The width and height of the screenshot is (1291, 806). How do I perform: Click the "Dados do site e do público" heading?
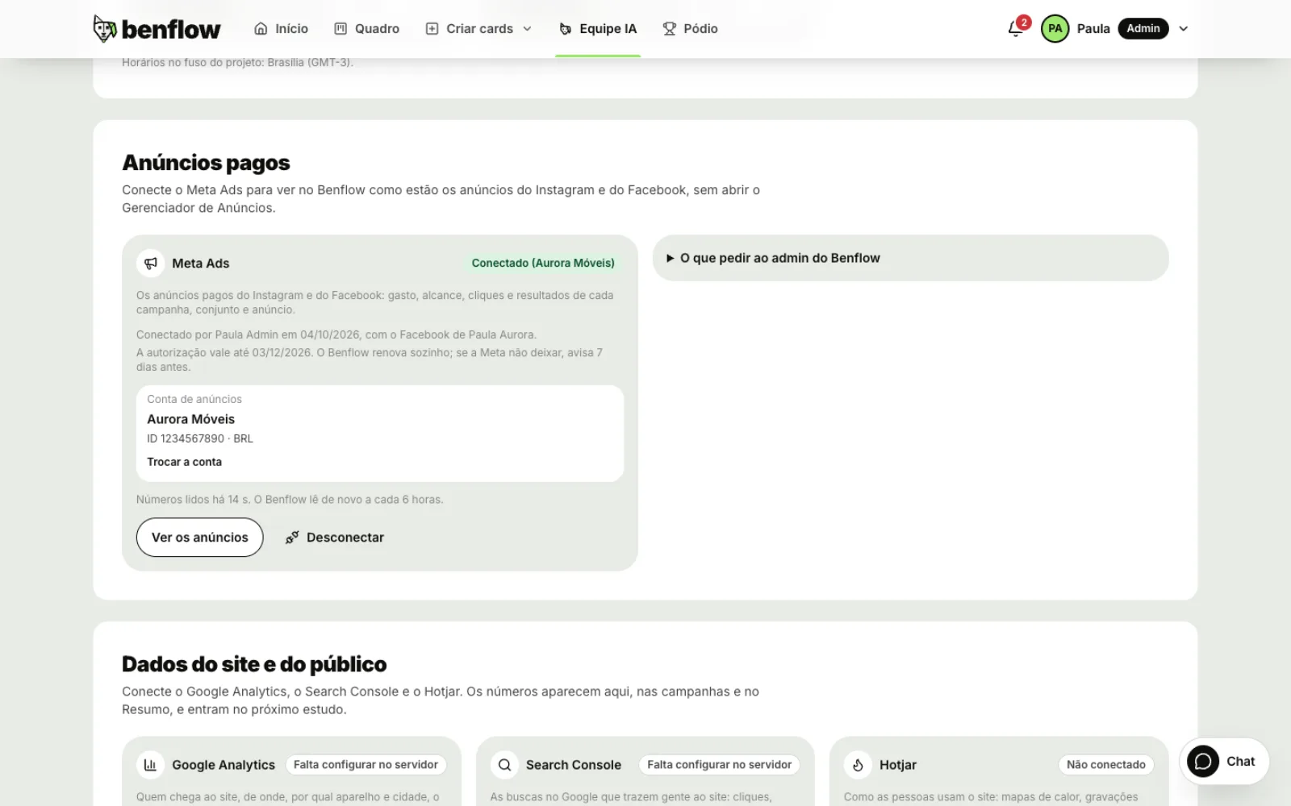tap(254, 664)
